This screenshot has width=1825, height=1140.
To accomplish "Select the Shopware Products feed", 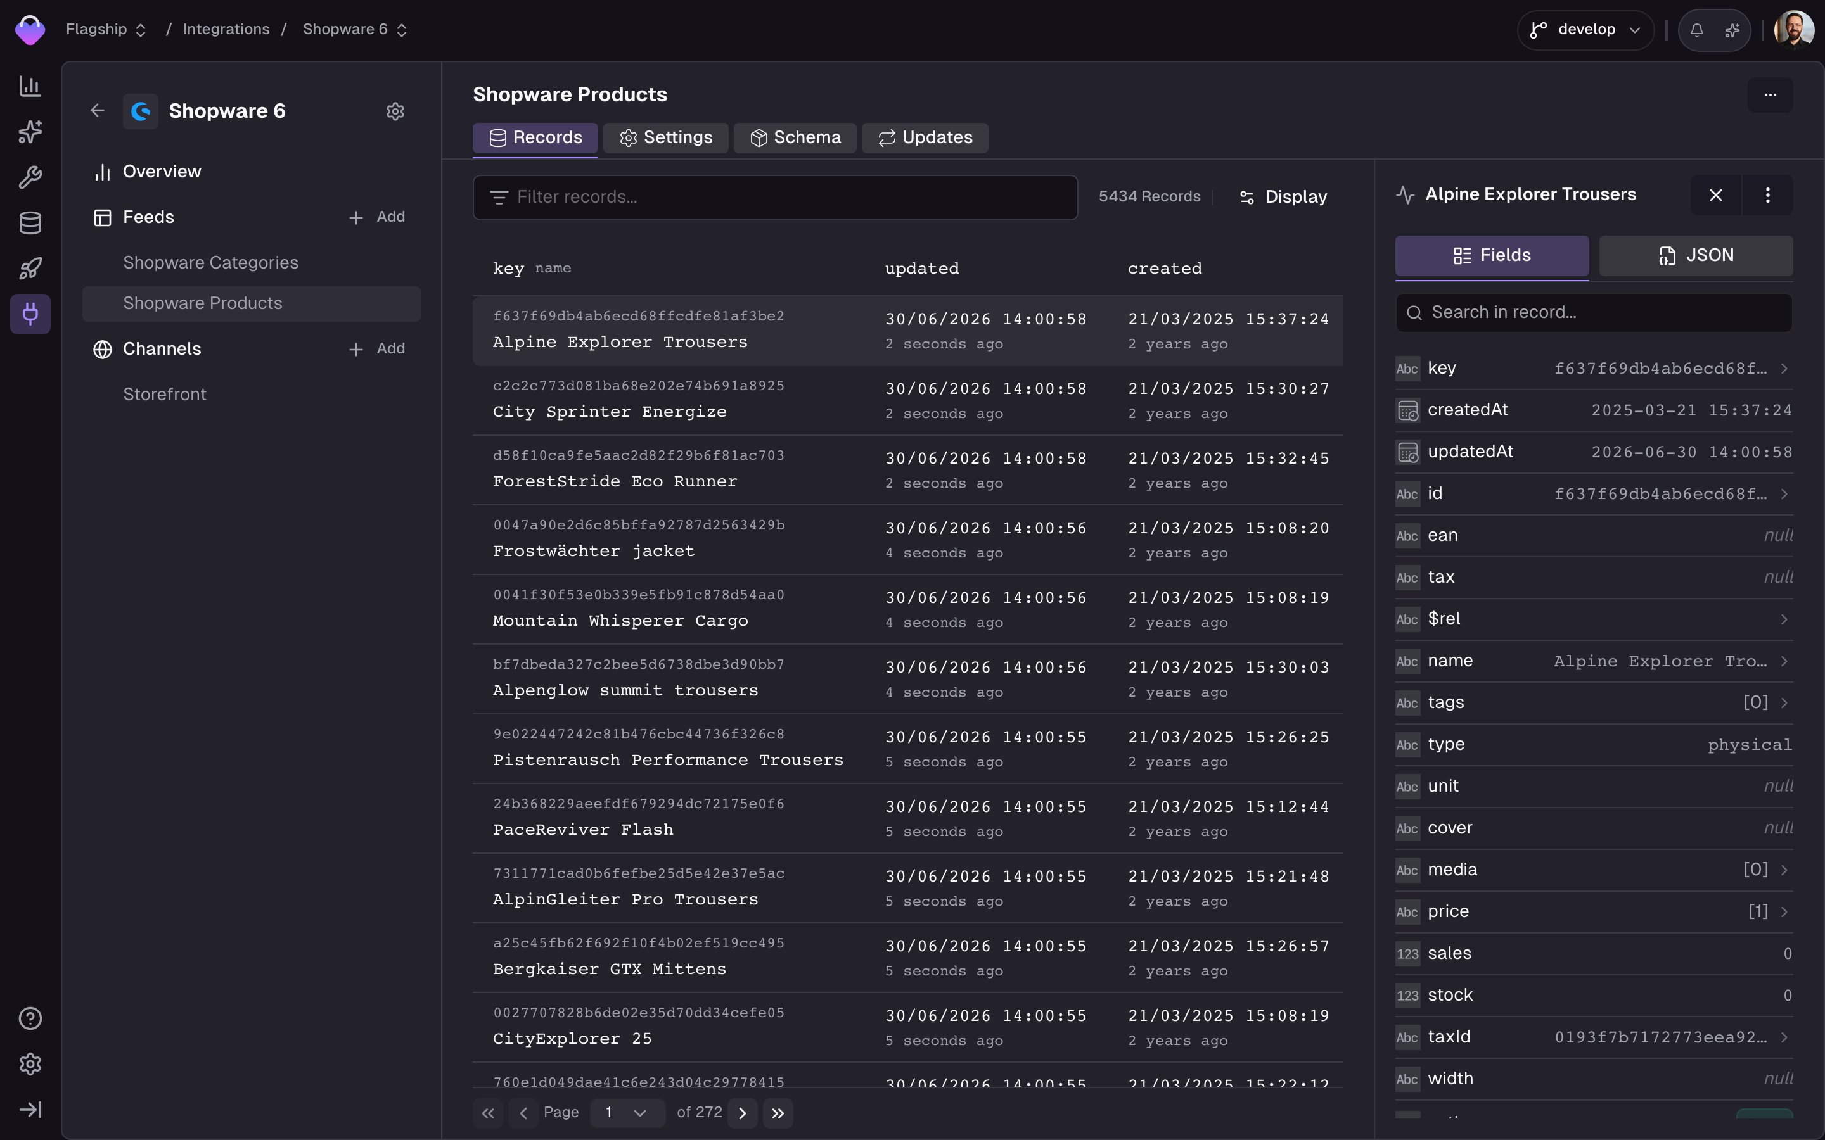I will 251,304.
